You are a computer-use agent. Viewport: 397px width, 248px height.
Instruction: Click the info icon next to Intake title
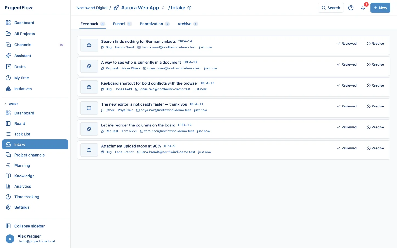(x=189, y=8)
